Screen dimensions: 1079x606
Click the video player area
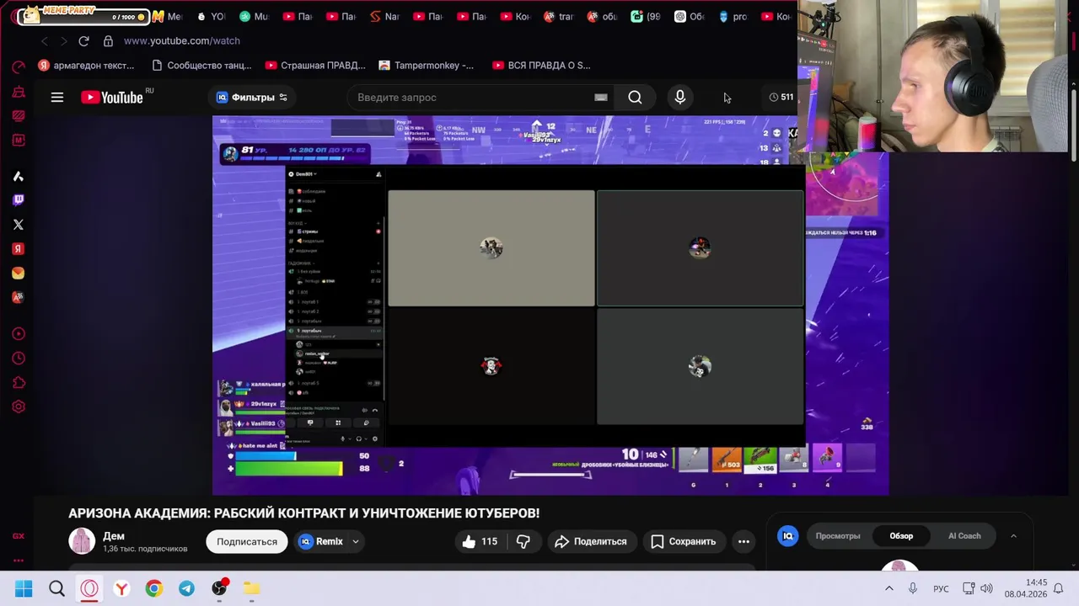[x=550, y=306]
